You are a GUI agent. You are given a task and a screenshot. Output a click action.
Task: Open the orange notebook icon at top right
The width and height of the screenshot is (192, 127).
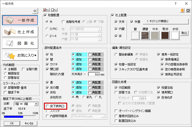click(182, 10)
